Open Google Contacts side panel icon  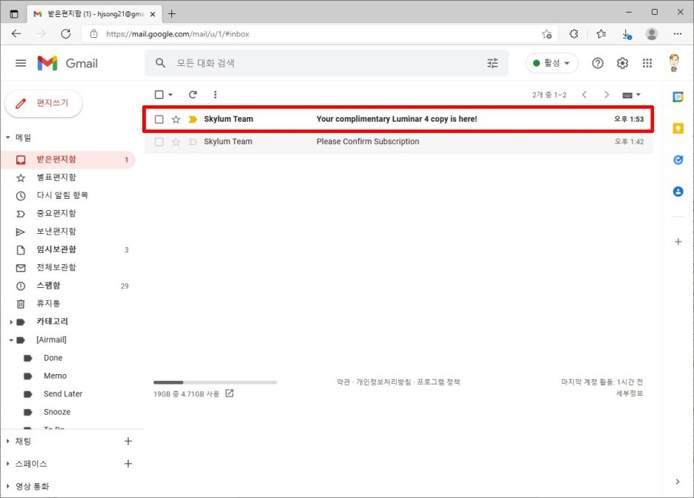pyautogui.click(x=678, y=191)
